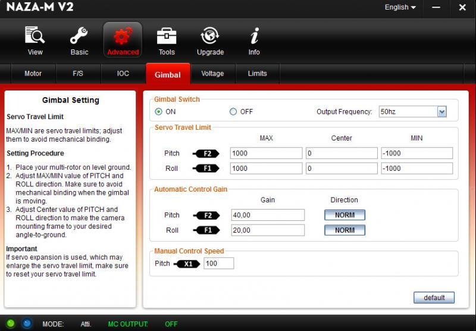Open the Info icon
Viewport: 476px width, 331px height.
point(254,37)
